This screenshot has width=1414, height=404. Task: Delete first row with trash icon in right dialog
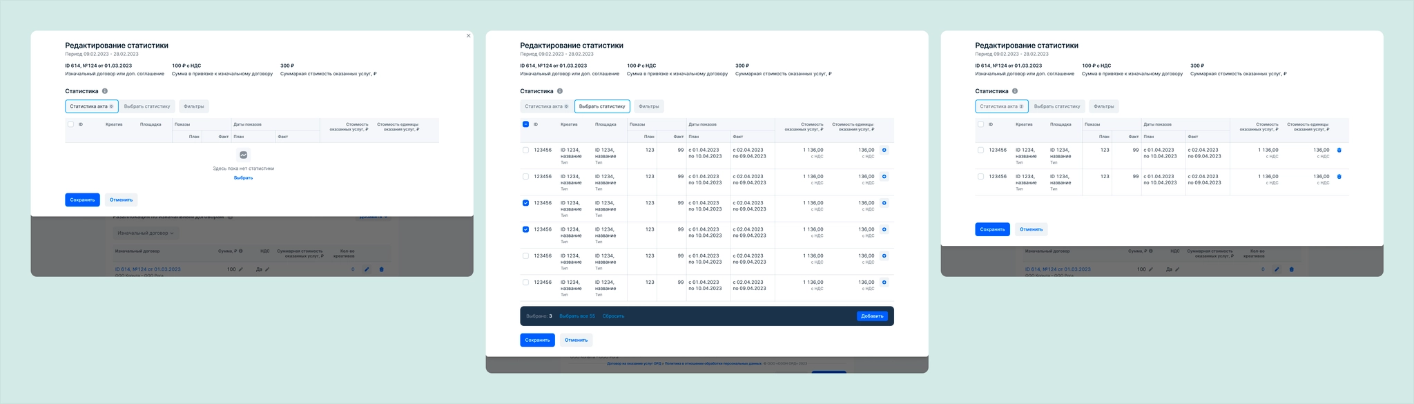[x=1339, y=150]
